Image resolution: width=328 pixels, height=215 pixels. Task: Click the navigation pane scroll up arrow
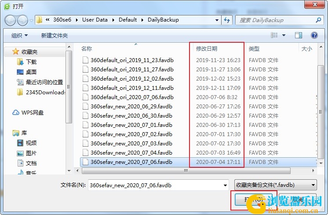(x=69, y=47)
